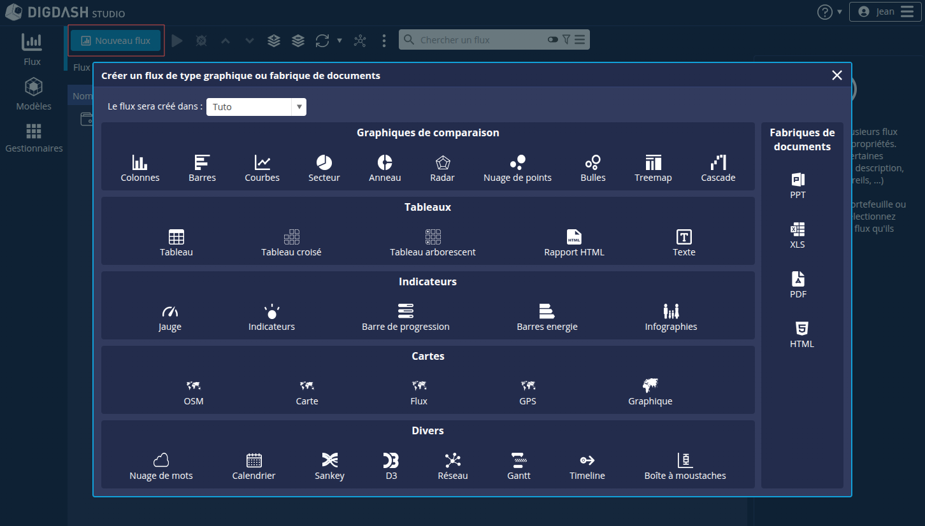Open the vertical dots more menu

pos(384,41)
